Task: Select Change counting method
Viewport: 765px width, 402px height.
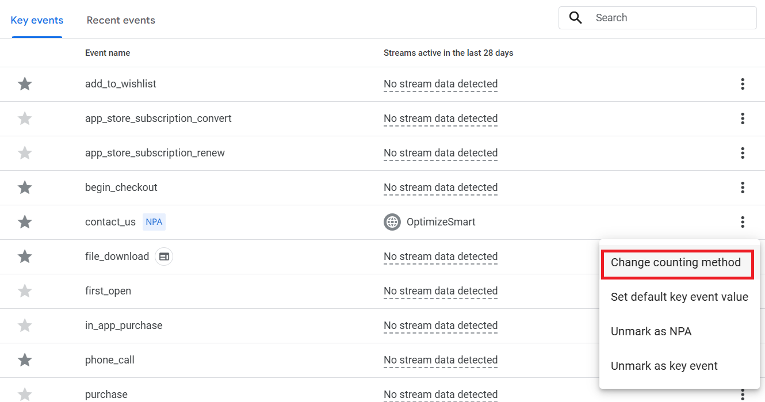Action: [676, 263]
